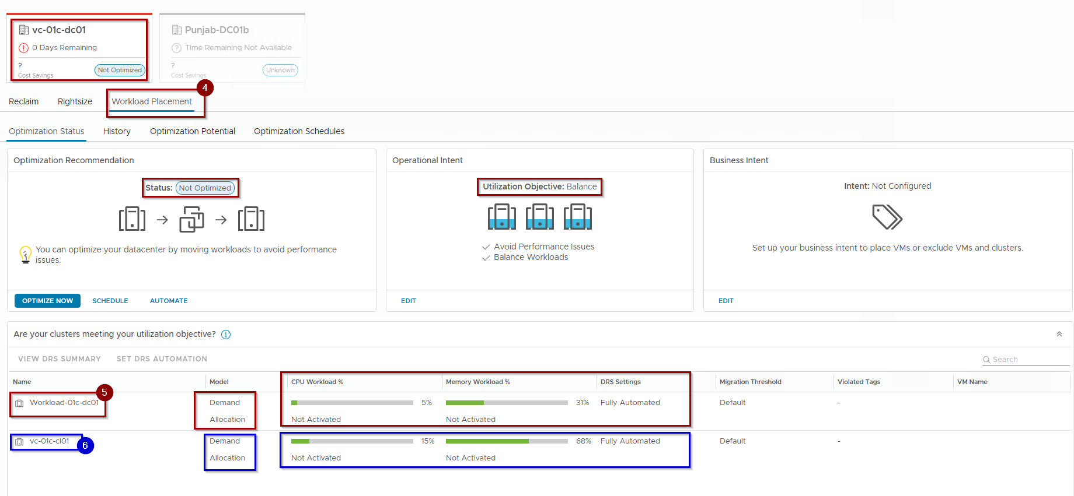Viewport: 1074px width, 496px height.
Task: Click the Workload-01c-dc01 cluster icon
Action: 19,403
